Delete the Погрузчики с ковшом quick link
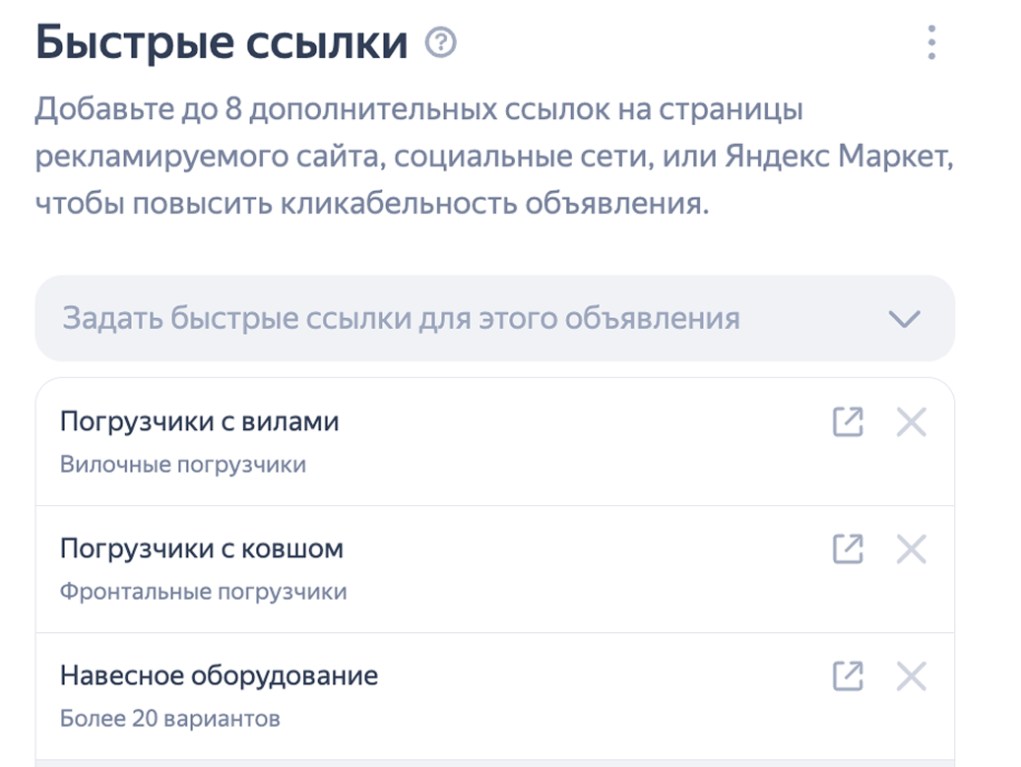 (x=911, y=548)
